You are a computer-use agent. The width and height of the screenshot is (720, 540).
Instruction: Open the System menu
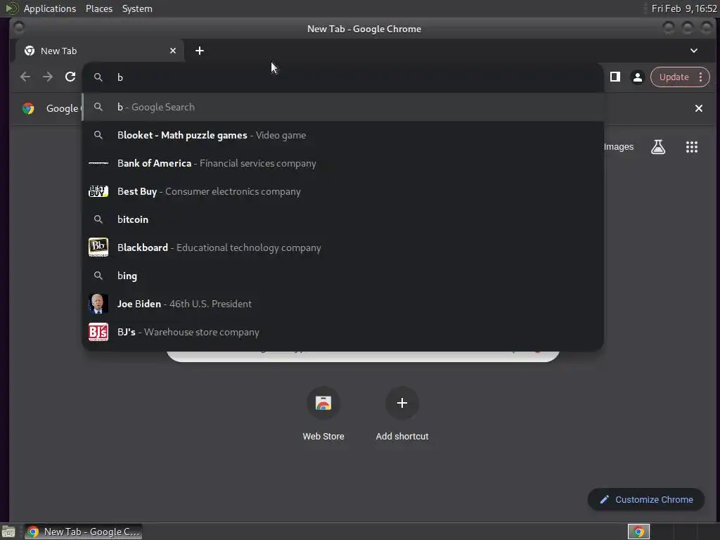137,8
